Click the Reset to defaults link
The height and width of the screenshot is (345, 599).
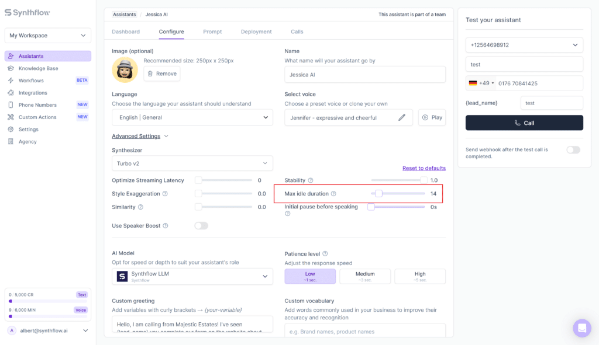tap(425, 168)
